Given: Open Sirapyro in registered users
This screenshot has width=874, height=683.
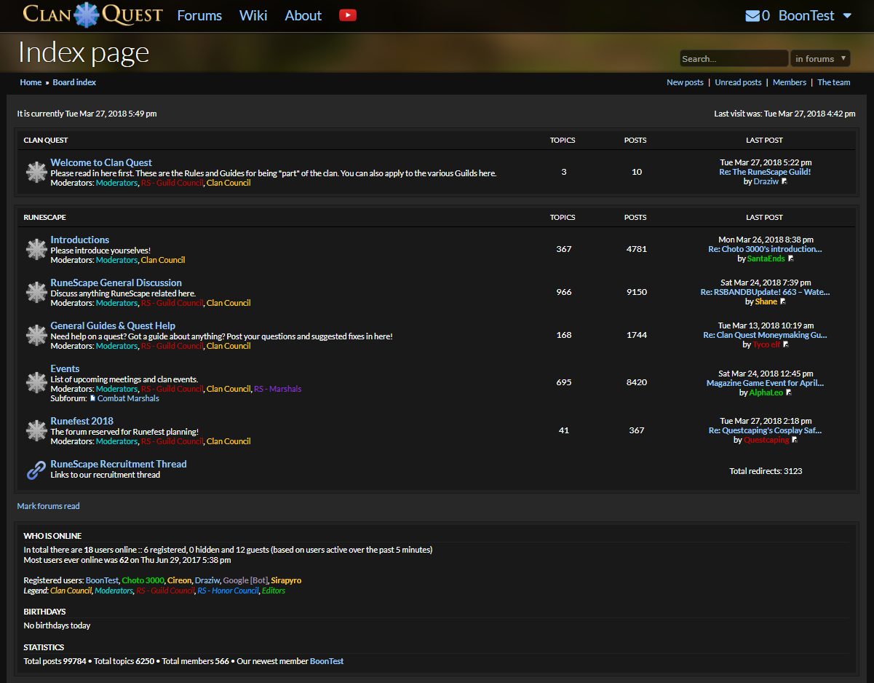Looking at the screenshot, I should pos(286,580).
